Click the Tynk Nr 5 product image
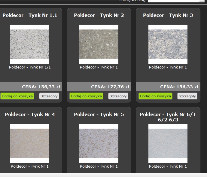 pos(99,143)
